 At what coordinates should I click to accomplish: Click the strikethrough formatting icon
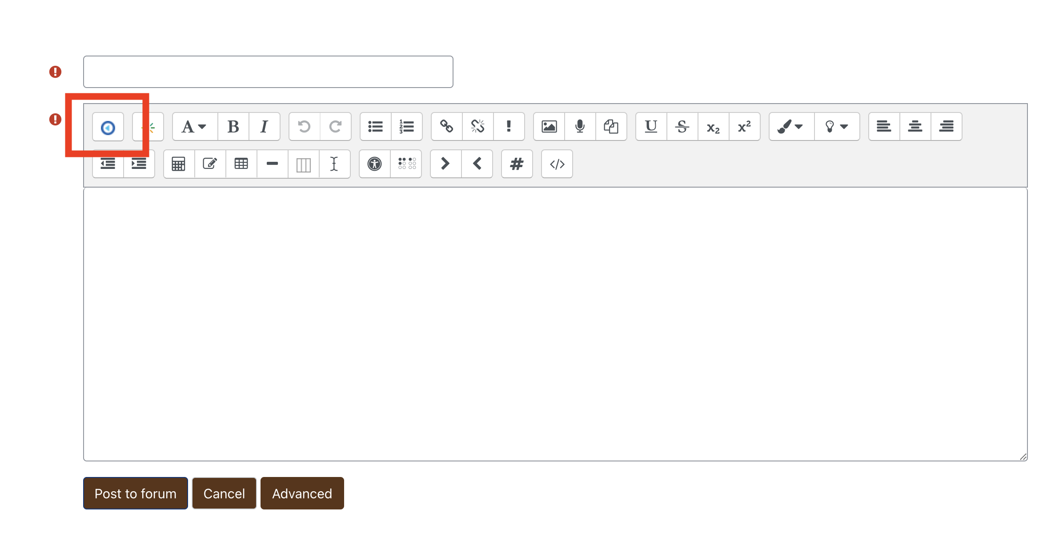(682, 126)
